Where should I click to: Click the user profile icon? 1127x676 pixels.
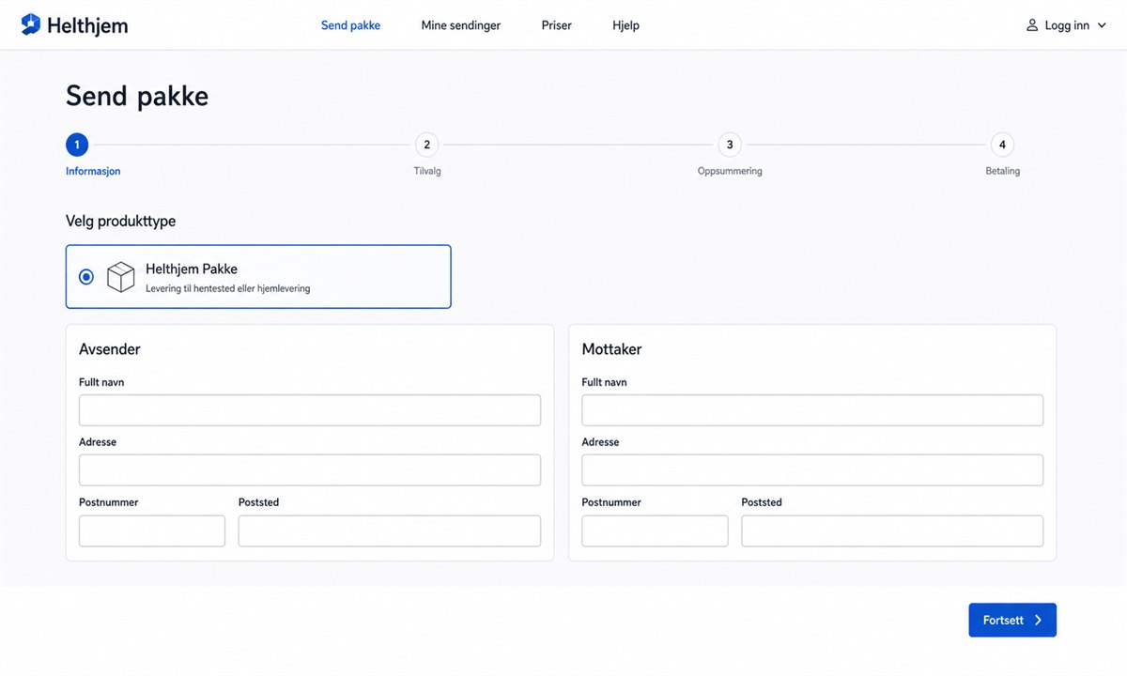click(x=1032, y=25)
